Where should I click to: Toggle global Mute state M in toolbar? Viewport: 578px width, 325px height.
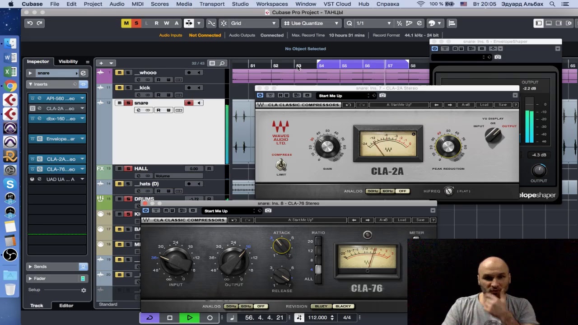126,23
